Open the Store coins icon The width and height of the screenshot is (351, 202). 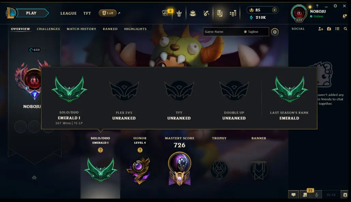coord(233,13)
